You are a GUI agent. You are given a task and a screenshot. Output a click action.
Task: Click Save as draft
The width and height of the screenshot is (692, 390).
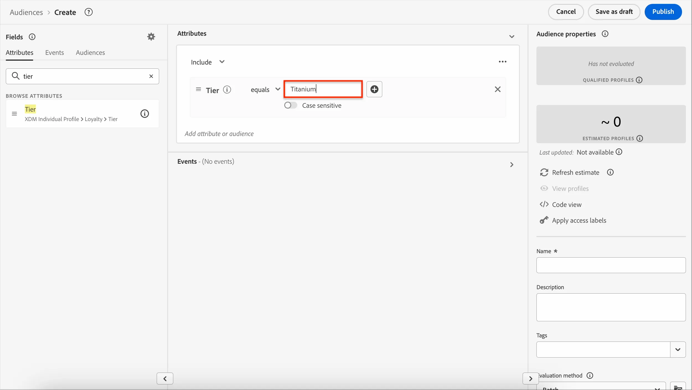point(614,12)
